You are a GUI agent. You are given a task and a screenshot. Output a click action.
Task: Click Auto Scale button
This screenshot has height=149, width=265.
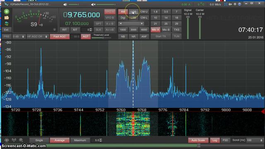coord(198,140)
